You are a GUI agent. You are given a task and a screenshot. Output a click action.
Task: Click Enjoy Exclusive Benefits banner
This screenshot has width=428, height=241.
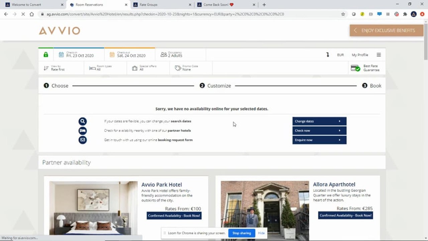point(387,30)
